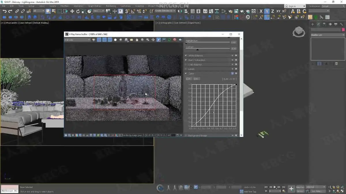Activate the Rotate transform tool

click(x=78, y=11)
